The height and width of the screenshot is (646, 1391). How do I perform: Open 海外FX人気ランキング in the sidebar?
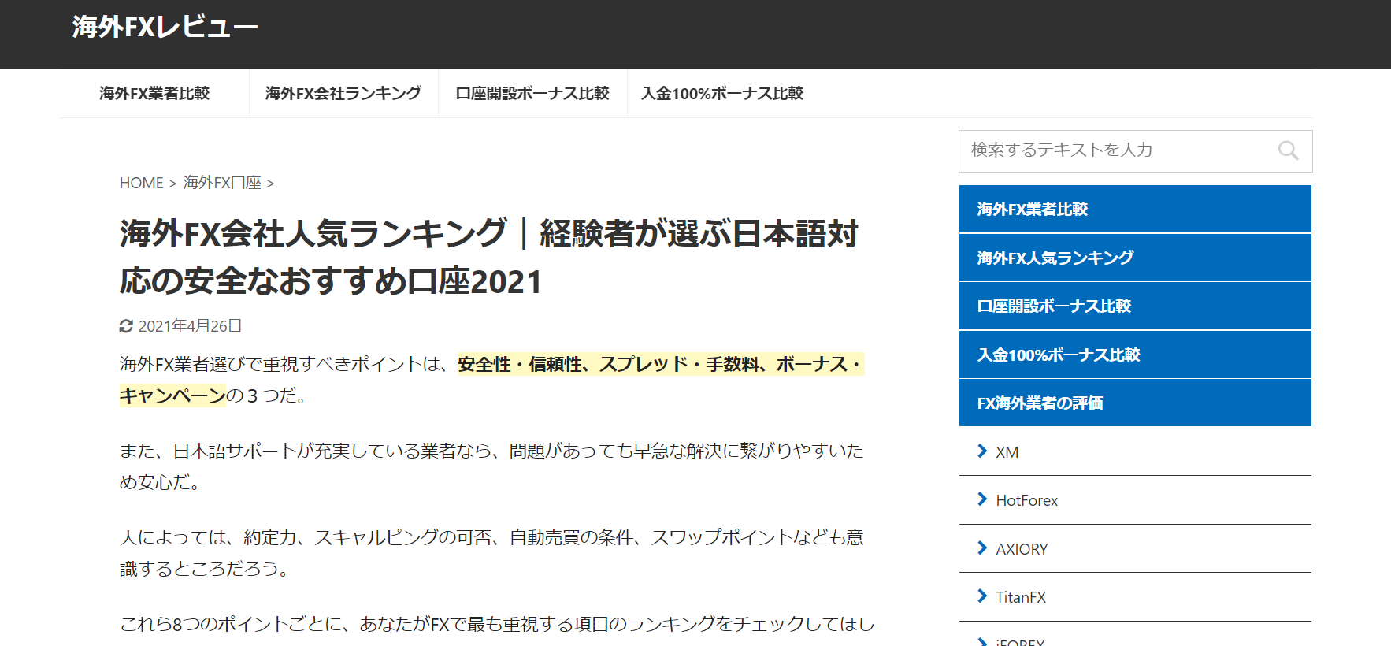[x=1135, y=258]
